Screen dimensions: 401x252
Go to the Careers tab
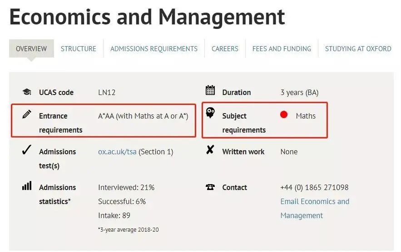225,49
